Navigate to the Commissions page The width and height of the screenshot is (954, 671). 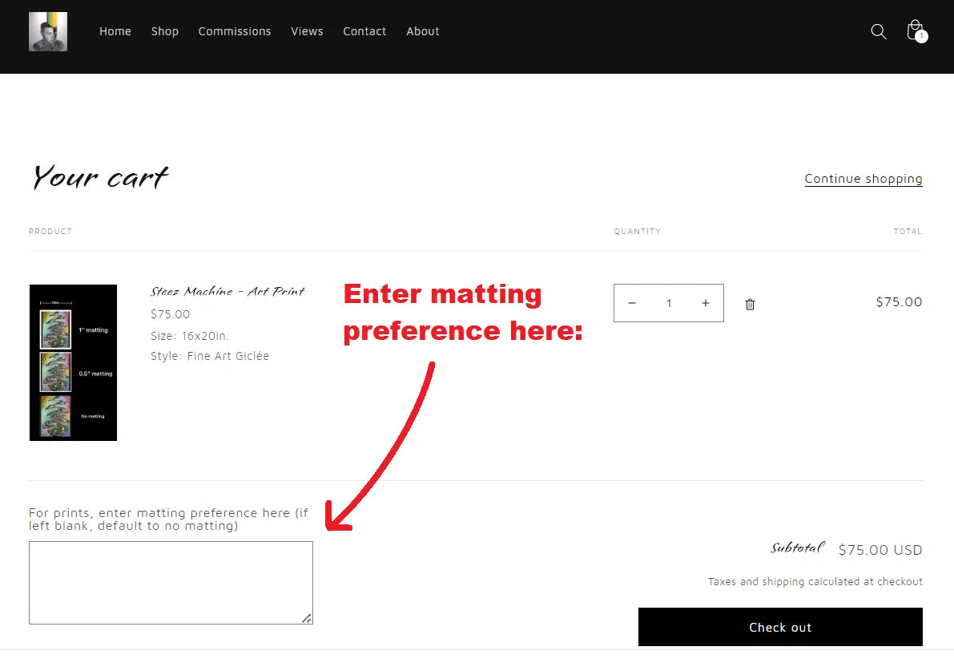235,31
